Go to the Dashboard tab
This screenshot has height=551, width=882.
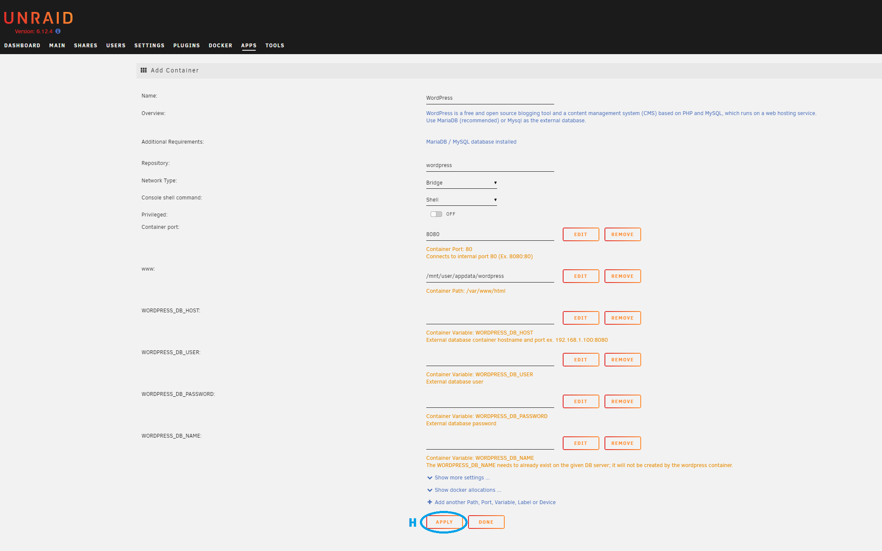pos(22,46)
